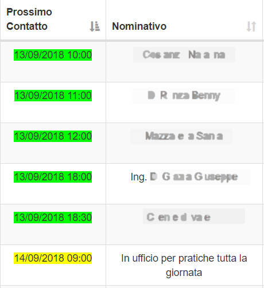Click the Prossimo Contatto descending sort icon
264x288 pixels.
point(95,26)
